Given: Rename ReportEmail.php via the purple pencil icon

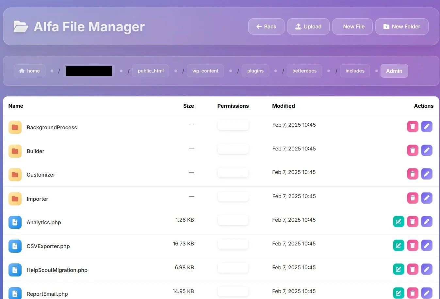Looking at the screenshot, I should point(427,293).
